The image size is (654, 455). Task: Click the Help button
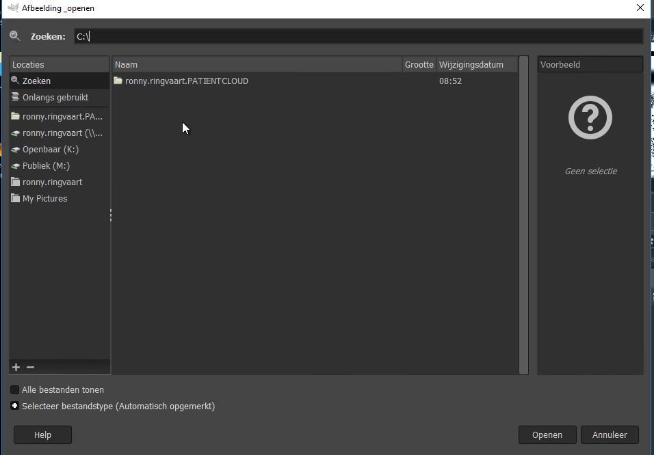pyautogui.click(x=42, y=435)
